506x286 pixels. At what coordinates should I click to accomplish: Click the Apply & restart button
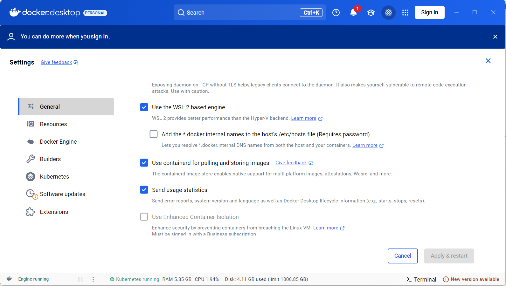point(449,256)
